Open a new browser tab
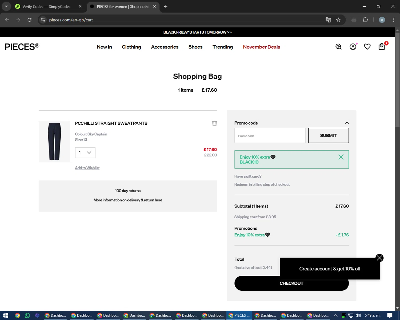This screenshot has height=320, width=400. (x=166, y=6)
